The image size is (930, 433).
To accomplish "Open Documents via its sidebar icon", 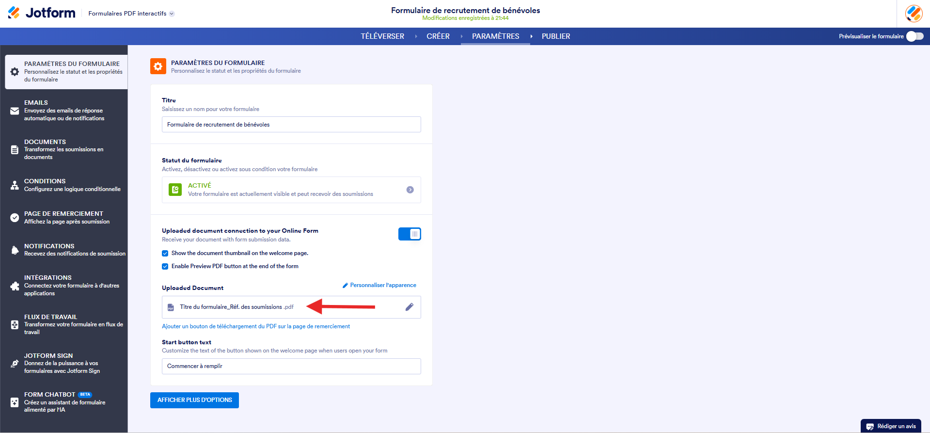I will [15, 150].
